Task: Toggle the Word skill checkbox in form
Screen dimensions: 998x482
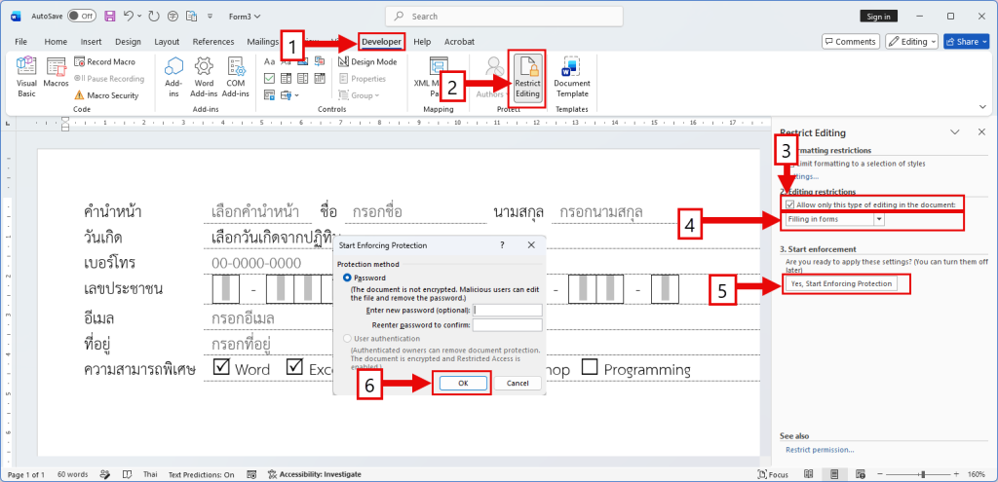Action: [221, 367]
